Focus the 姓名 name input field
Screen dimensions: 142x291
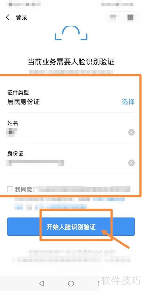pyautogui.click(x=67, y=132)
